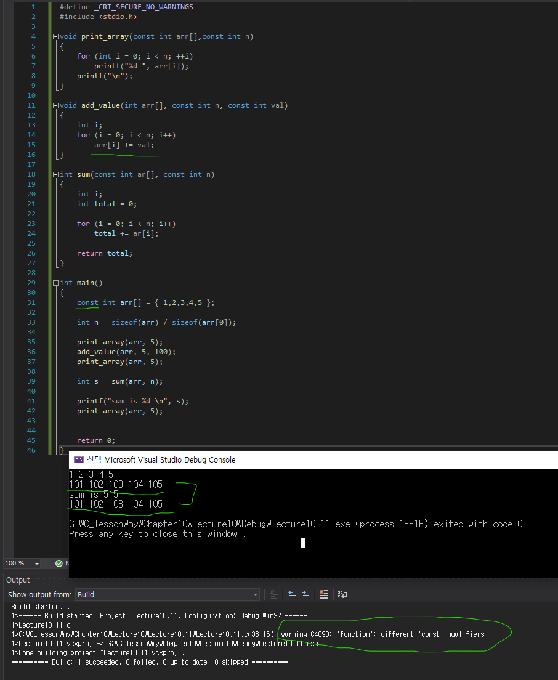Click the warning C4090 message in Output
The width and height of the screenshot is (558, 680).
tap(382, 634)
